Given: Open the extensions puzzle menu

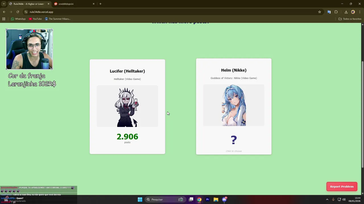Looking at the screenshot, I should [336, 12].
